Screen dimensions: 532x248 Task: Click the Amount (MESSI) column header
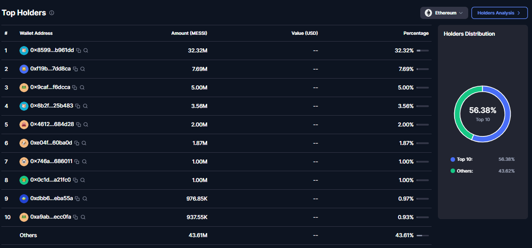click(189, 33)
